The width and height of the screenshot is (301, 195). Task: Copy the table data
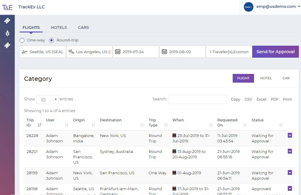[235, 99]
